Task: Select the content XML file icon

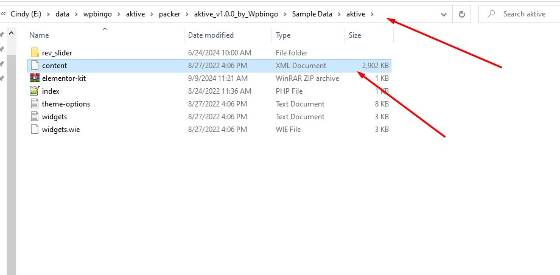Action: (35, 66)
